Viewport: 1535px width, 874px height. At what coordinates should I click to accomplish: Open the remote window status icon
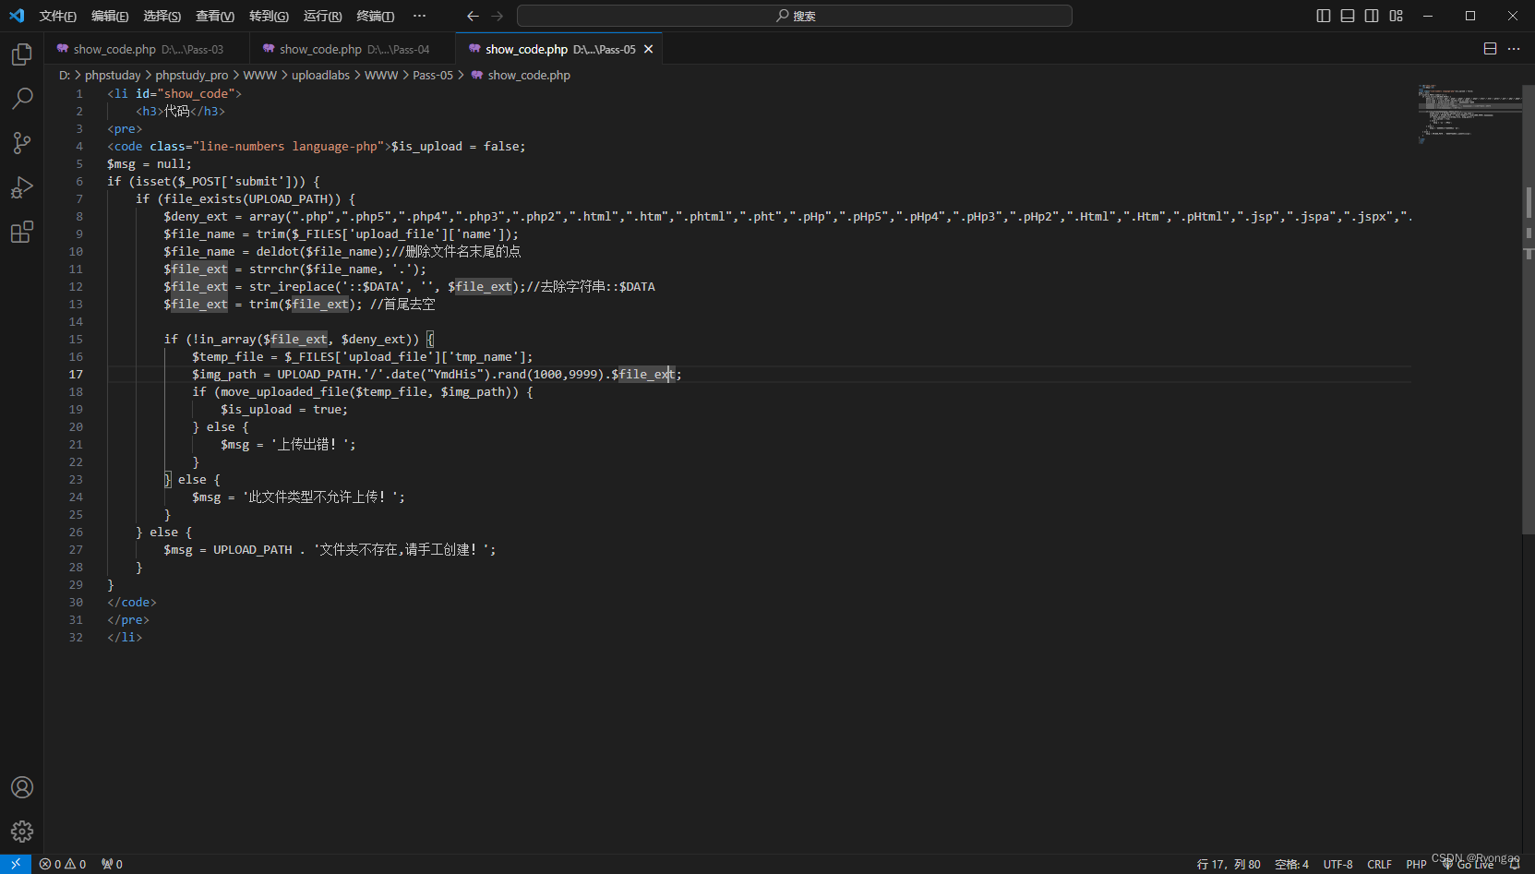16,864
